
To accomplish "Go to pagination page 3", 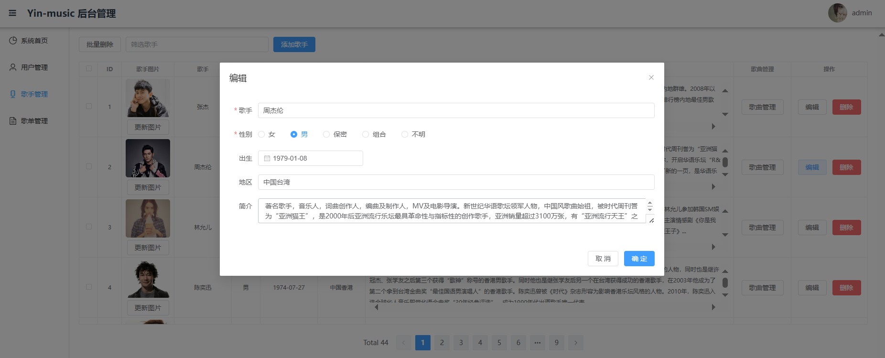I will [x=461, y=343].
